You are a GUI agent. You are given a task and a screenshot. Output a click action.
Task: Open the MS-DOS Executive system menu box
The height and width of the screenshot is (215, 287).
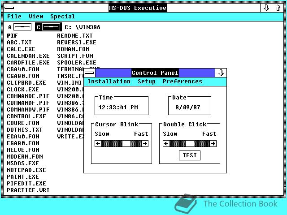9,8
